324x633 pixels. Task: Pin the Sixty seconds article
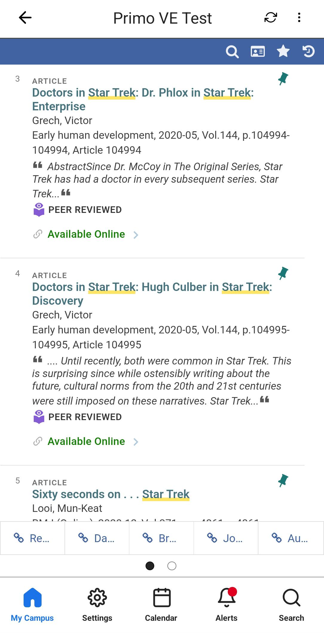[283, 481]
